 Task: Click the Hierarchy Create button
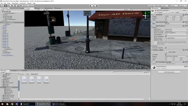(x=3, y=10)
